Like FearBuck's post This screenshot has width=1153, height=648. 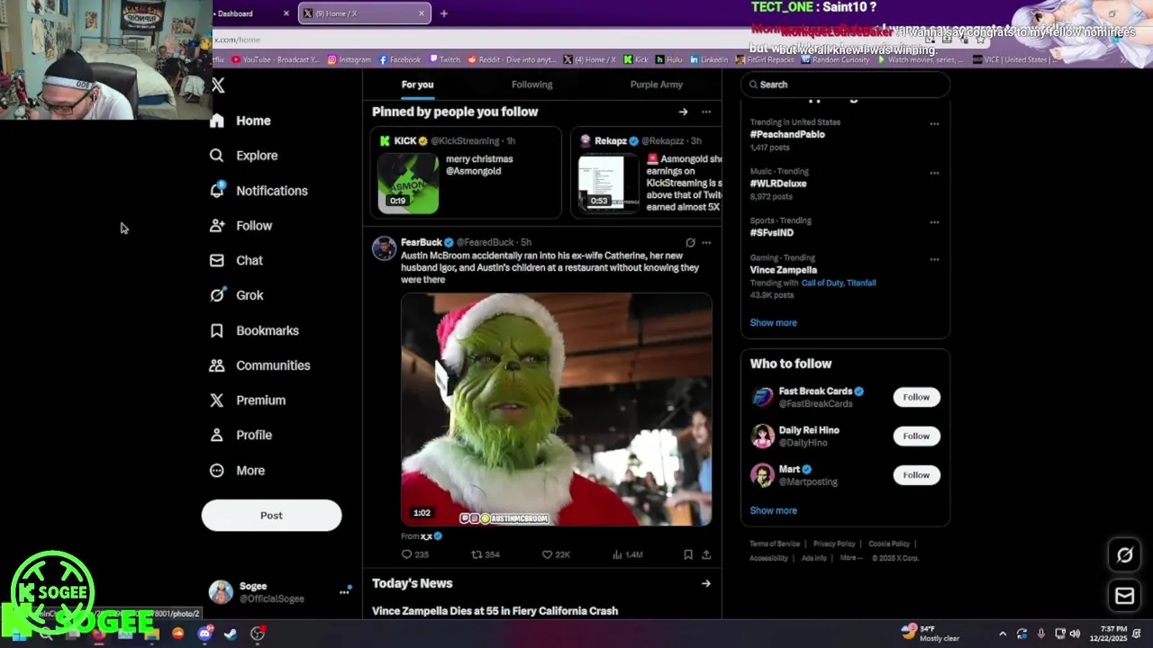(x=556, y=554)
